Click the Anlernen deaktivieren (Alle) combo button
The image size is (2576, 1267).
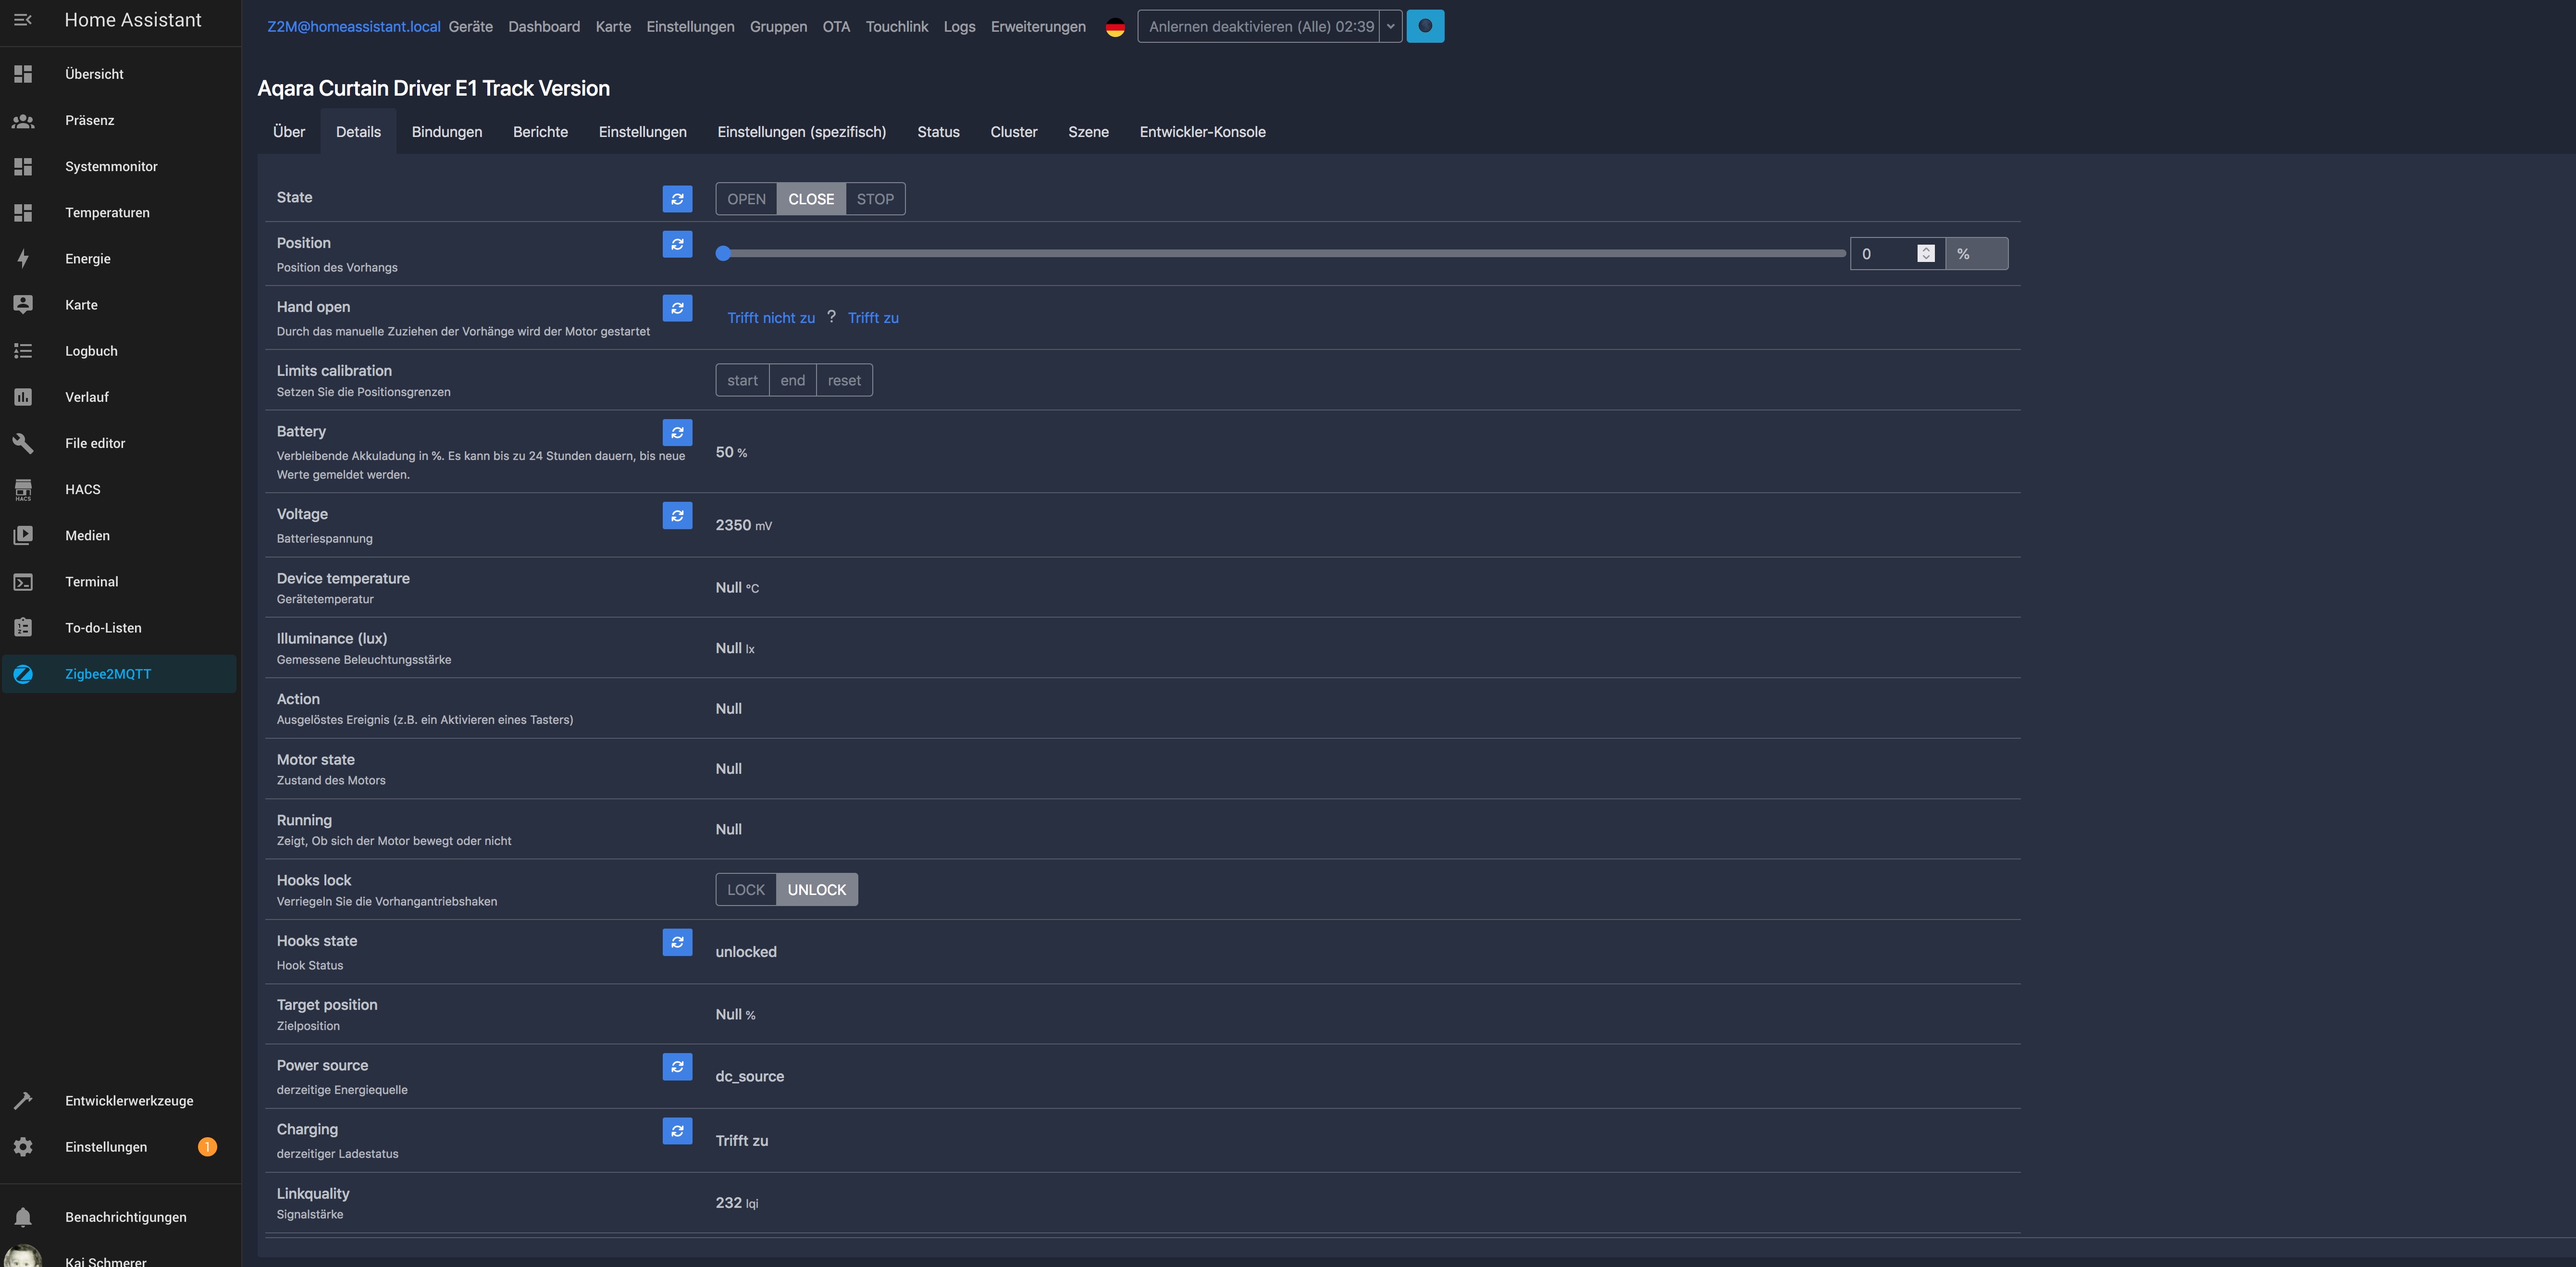click(x=1260, y=26)
